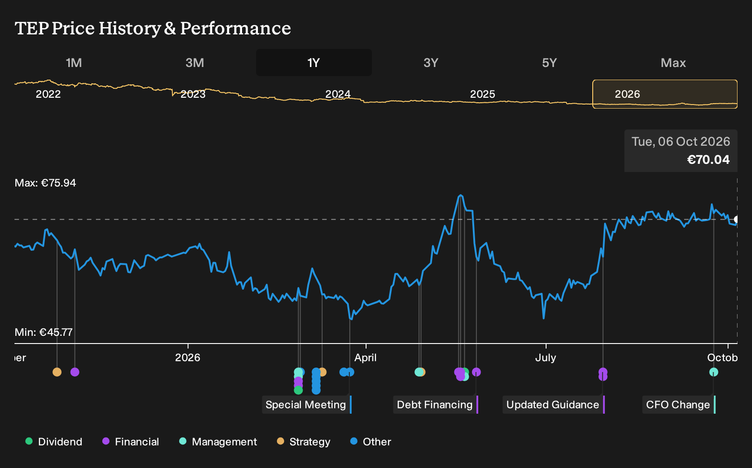Open the Updated Guidance event label
Screen dimensions: 752x468
coord(554,405)
